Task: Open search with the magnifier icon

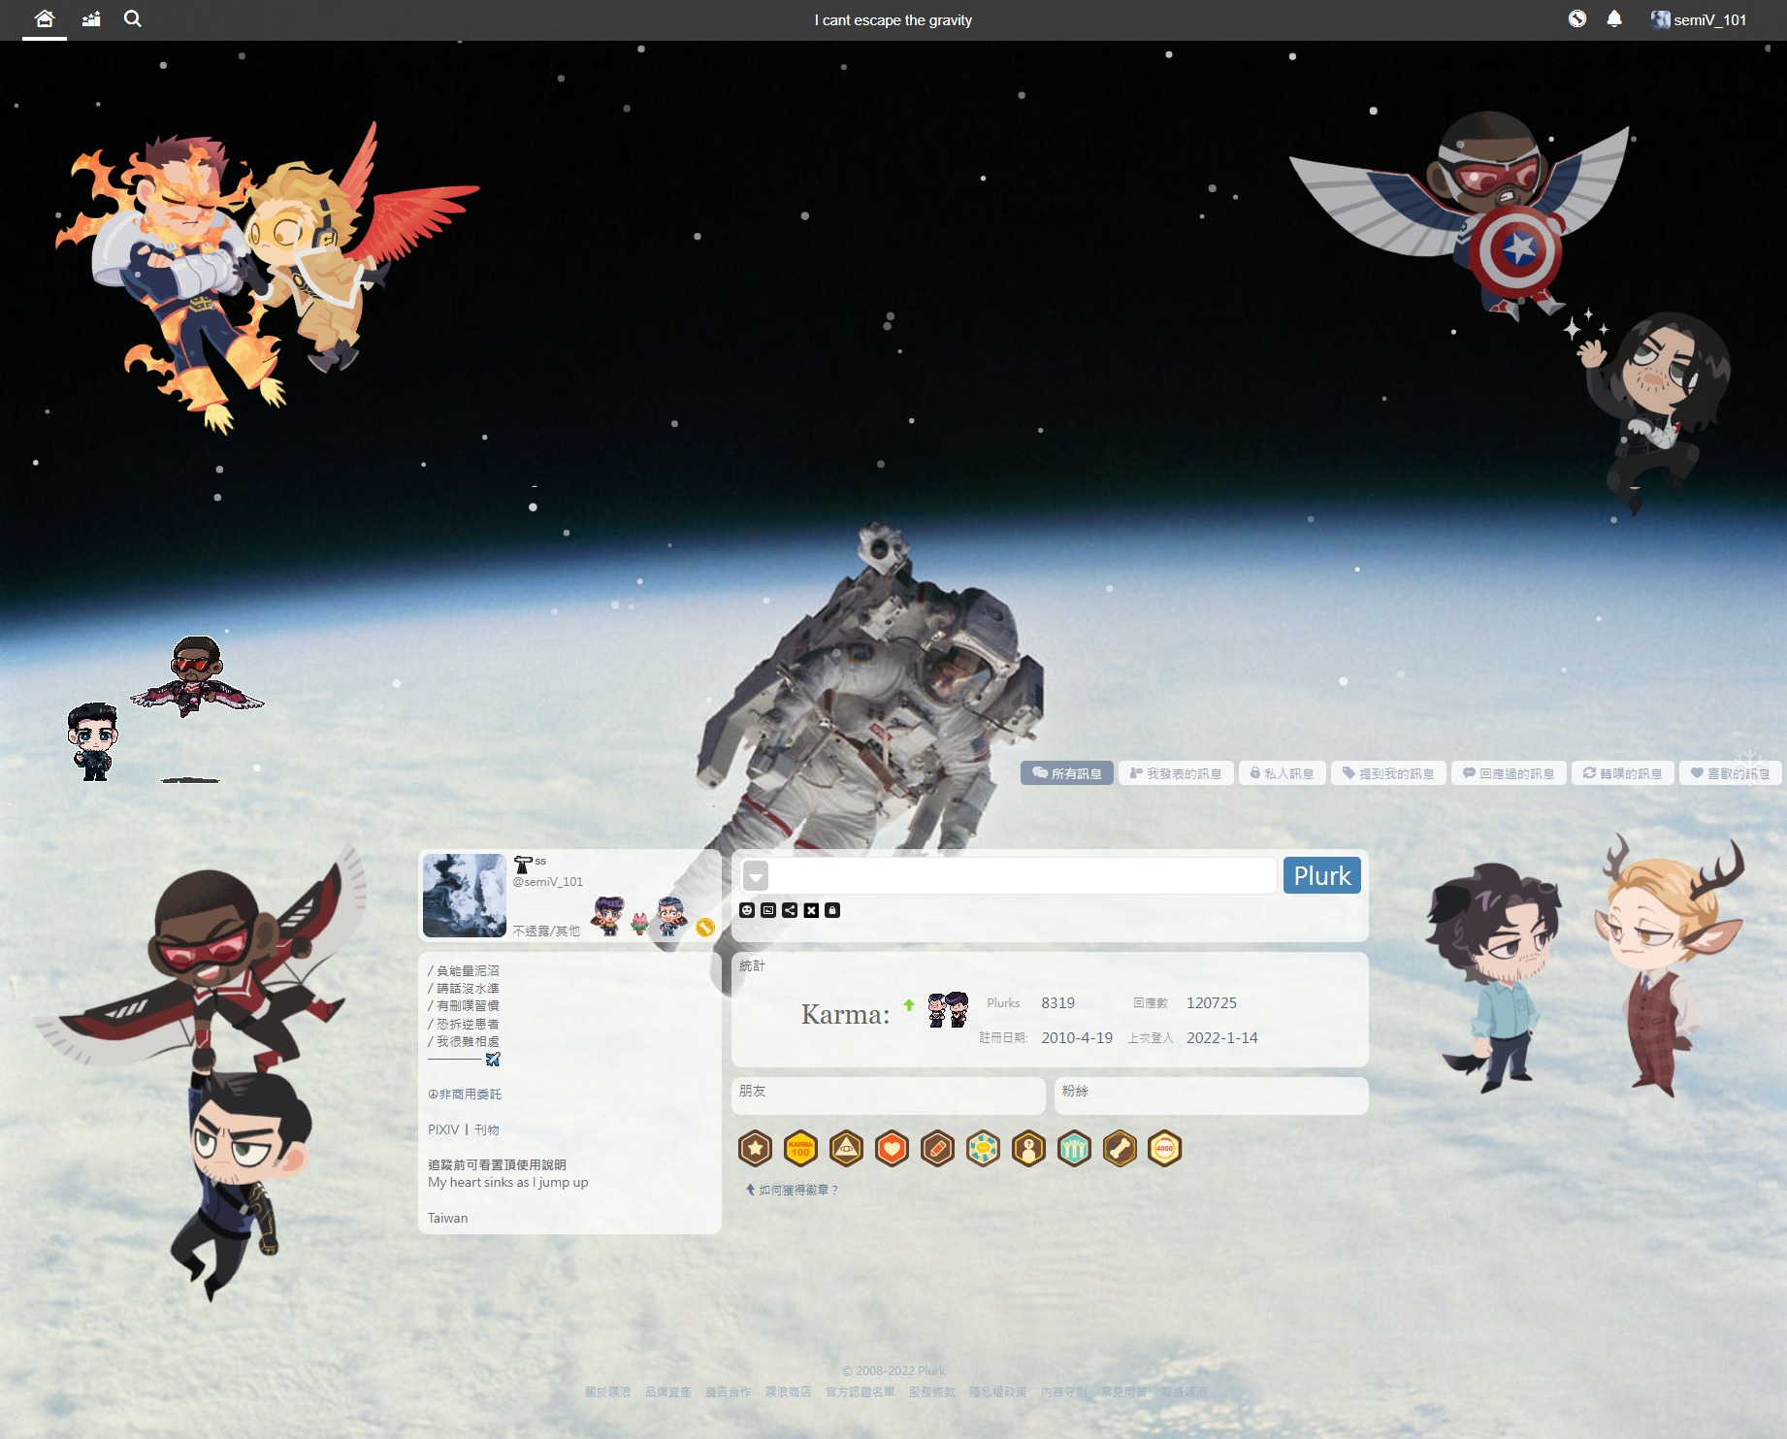Action: 133,18
